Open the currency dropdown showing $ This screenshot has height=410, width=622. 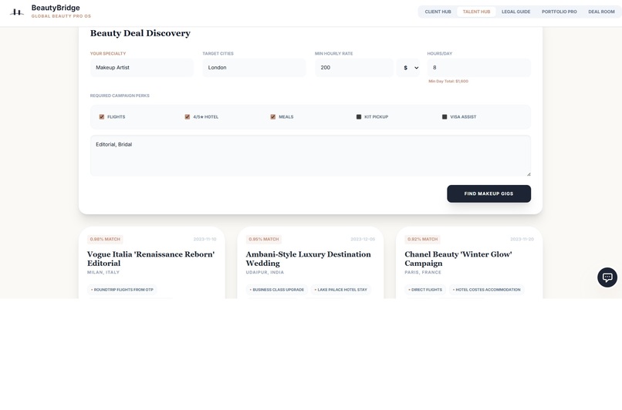pyautogui.click(x=408, y=68)
